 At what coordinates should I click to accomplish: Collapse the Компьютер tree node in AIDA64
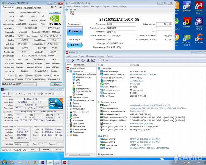click(x=68, y=71)
